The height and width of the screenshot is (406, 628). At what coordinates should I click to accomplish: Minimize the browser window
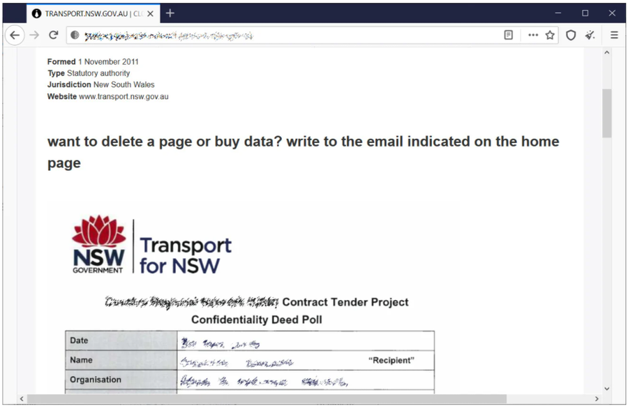coord(558,13)
